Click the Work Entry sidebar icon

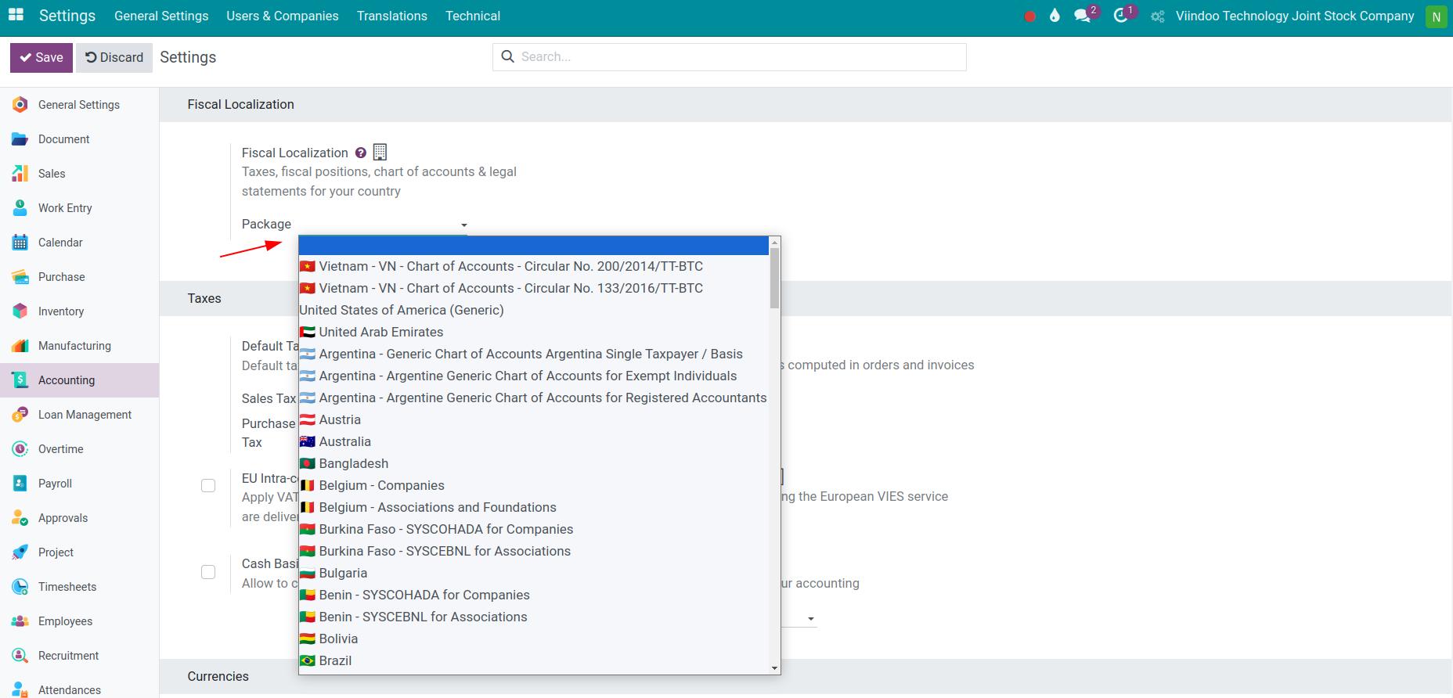(20, 208)
